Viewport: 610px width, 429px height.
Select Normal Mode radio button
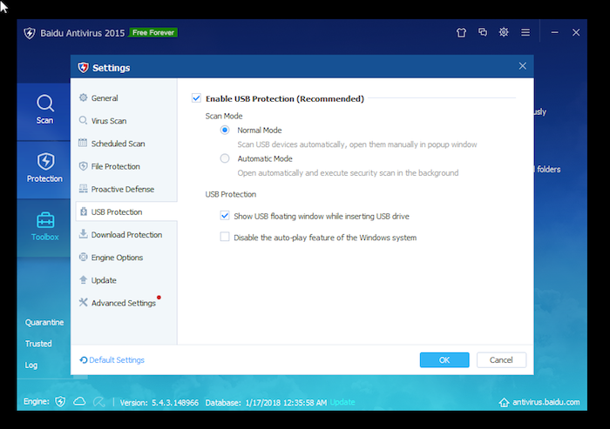pos(225,130)
